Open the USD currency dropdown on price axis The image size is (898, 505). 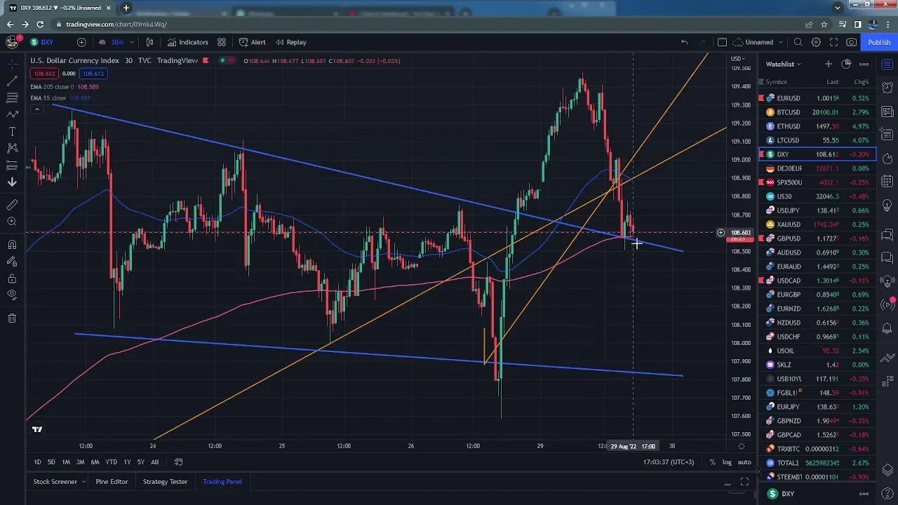coord(738,58)
